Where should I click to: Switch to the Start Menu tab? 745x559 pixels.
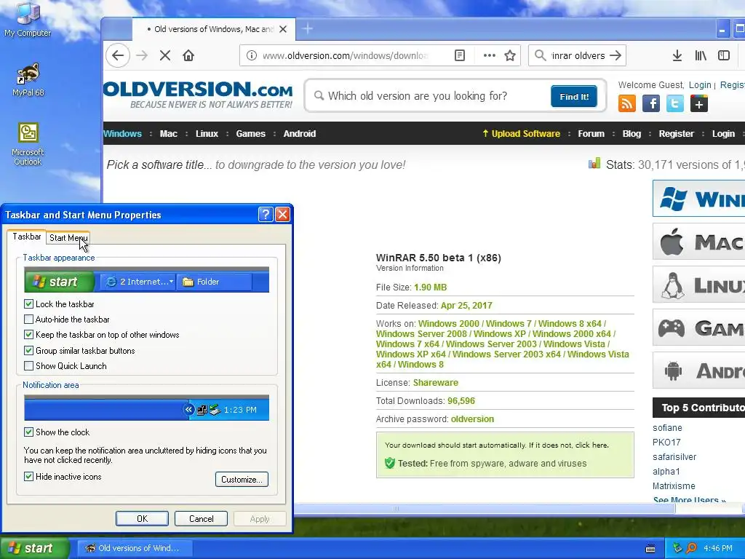point(68,238)
